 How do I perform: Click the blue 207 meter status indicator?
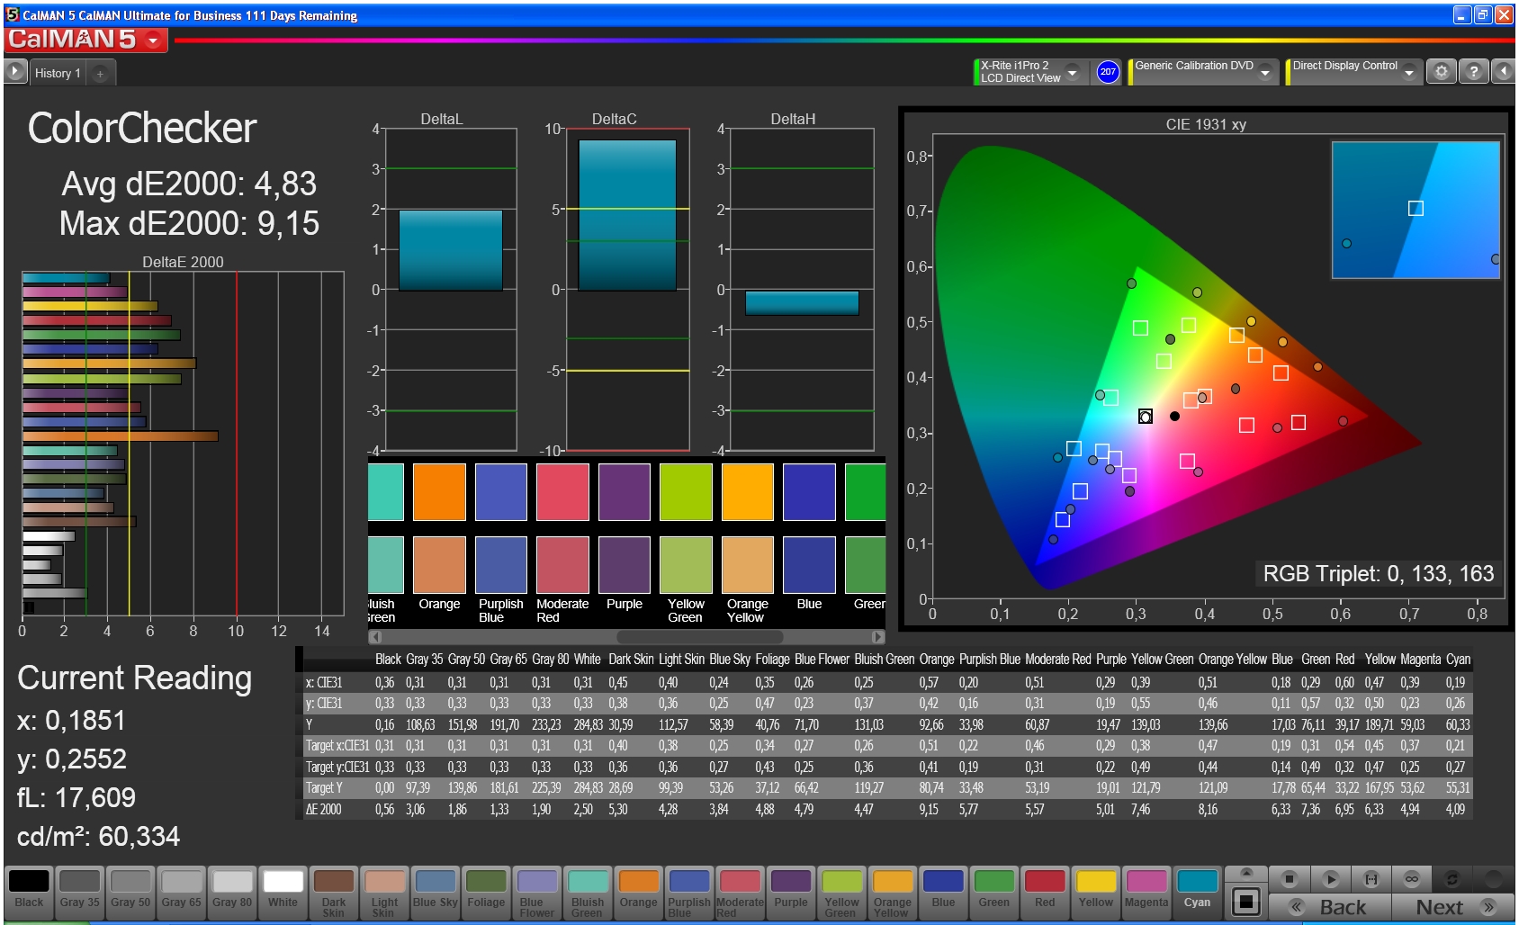pos(1108,72)
